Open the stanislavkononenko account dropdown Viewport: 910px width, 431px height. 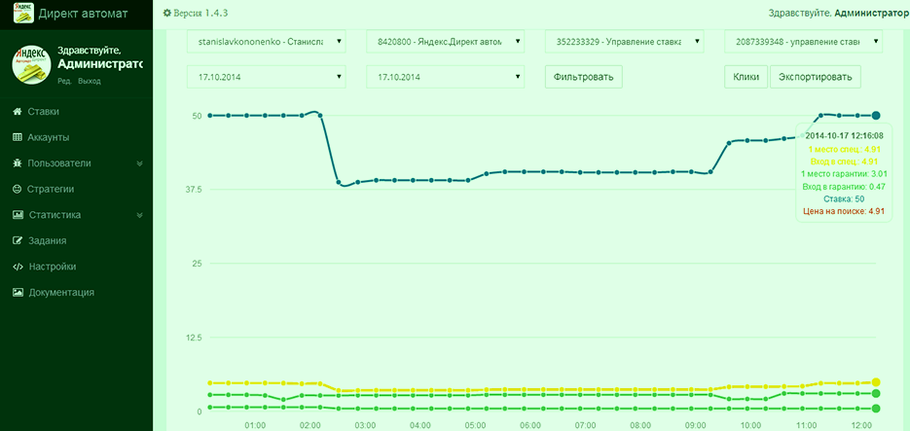pyautogui.click(x=266, y=42)
